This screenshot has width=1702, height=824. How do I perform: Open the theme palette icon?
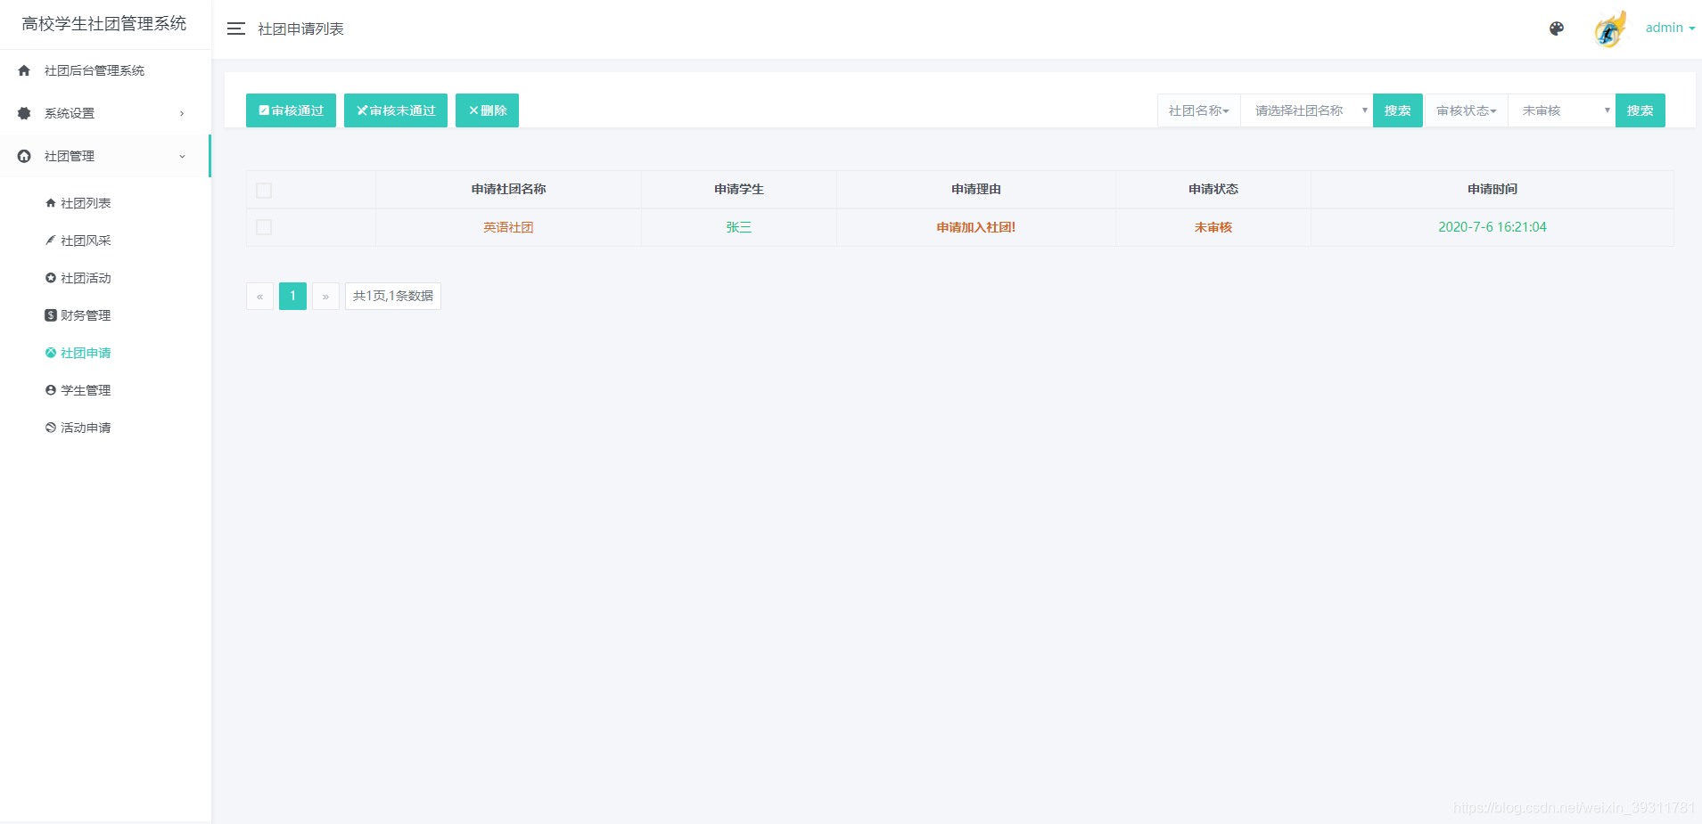(x=1557, y=29)
